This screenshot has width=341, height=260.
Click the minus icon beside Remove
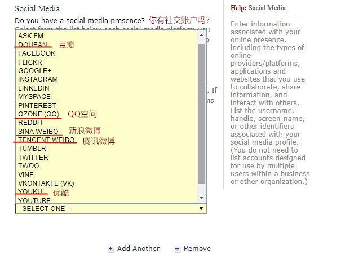pos(177,249)
